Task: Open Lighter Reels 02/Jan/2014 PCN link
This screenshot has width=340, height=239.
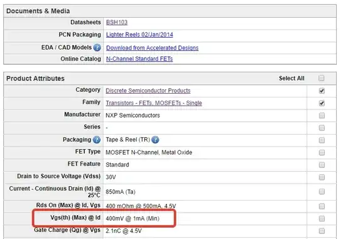Action: pos(139,35)
